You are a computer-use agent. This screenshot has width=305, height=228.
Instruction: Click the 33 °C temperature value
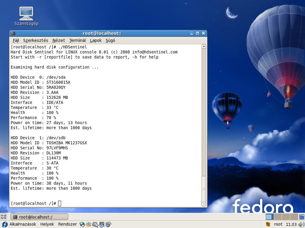(x=52, y=107)
